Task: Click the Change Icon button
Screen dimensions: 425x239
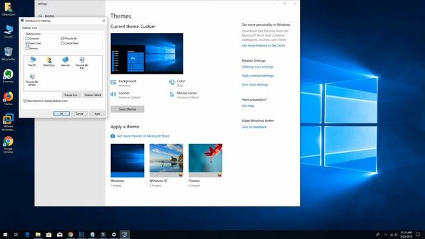Action: [72, 95]
